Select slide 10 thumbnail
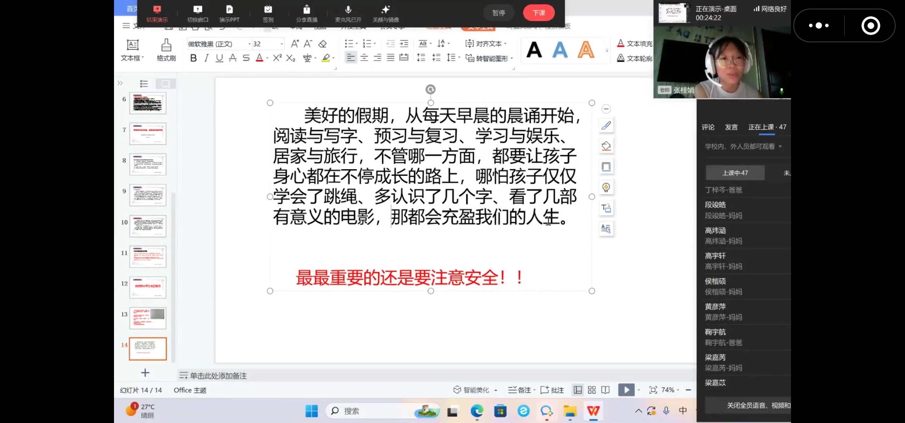Viewport: 905px width, 423px height. click(x=148, y=226)
